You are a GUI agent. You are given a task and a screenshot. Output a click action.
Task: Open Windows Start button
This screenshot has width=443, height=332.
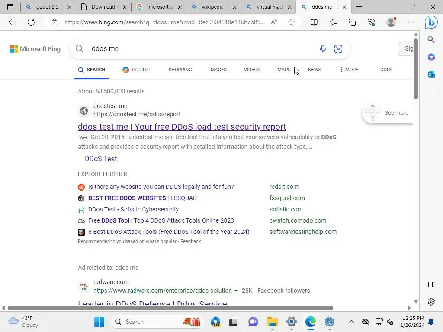pyautogui.click(x=99, y=322)
